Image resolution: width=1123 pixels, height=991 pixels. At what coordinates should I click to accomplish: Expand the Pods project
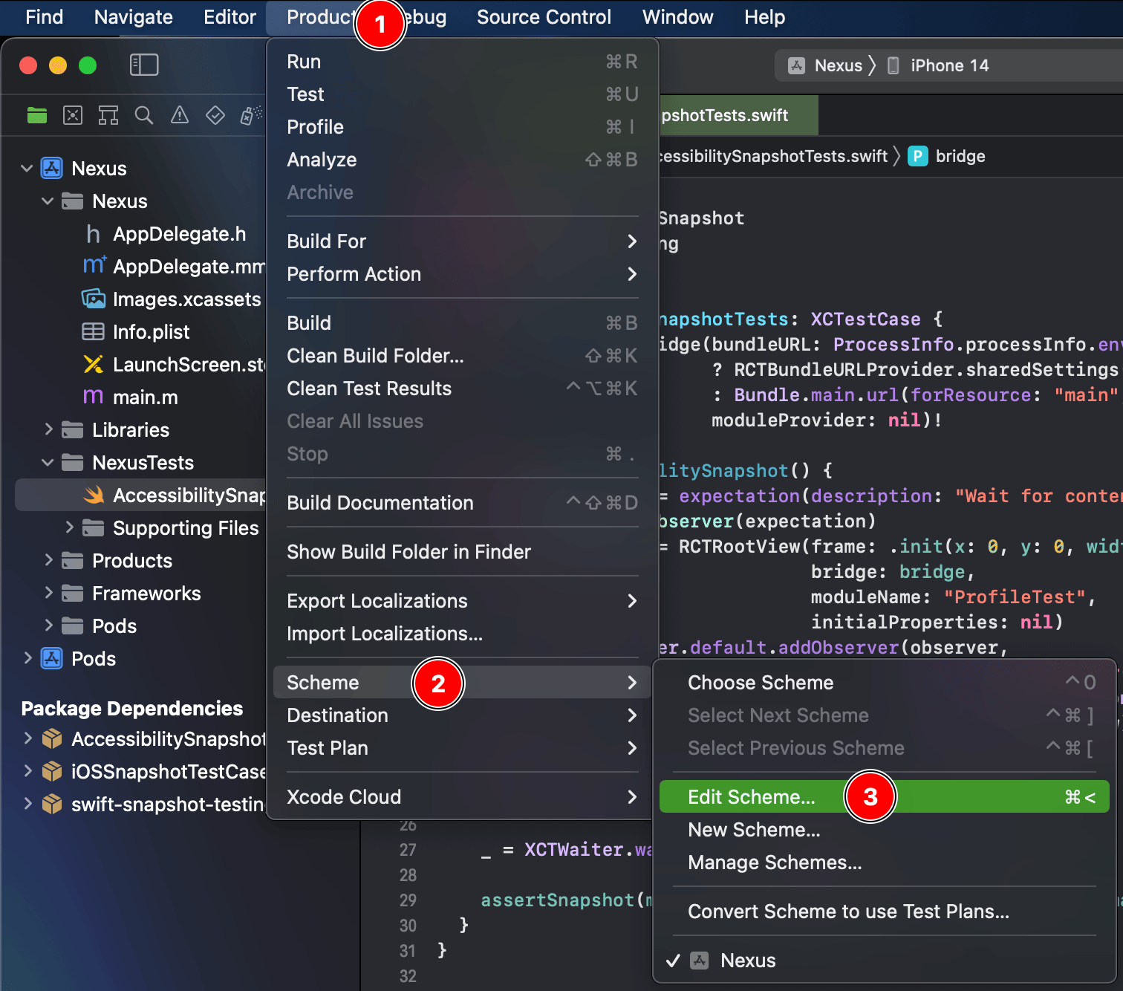coord(27,659)
